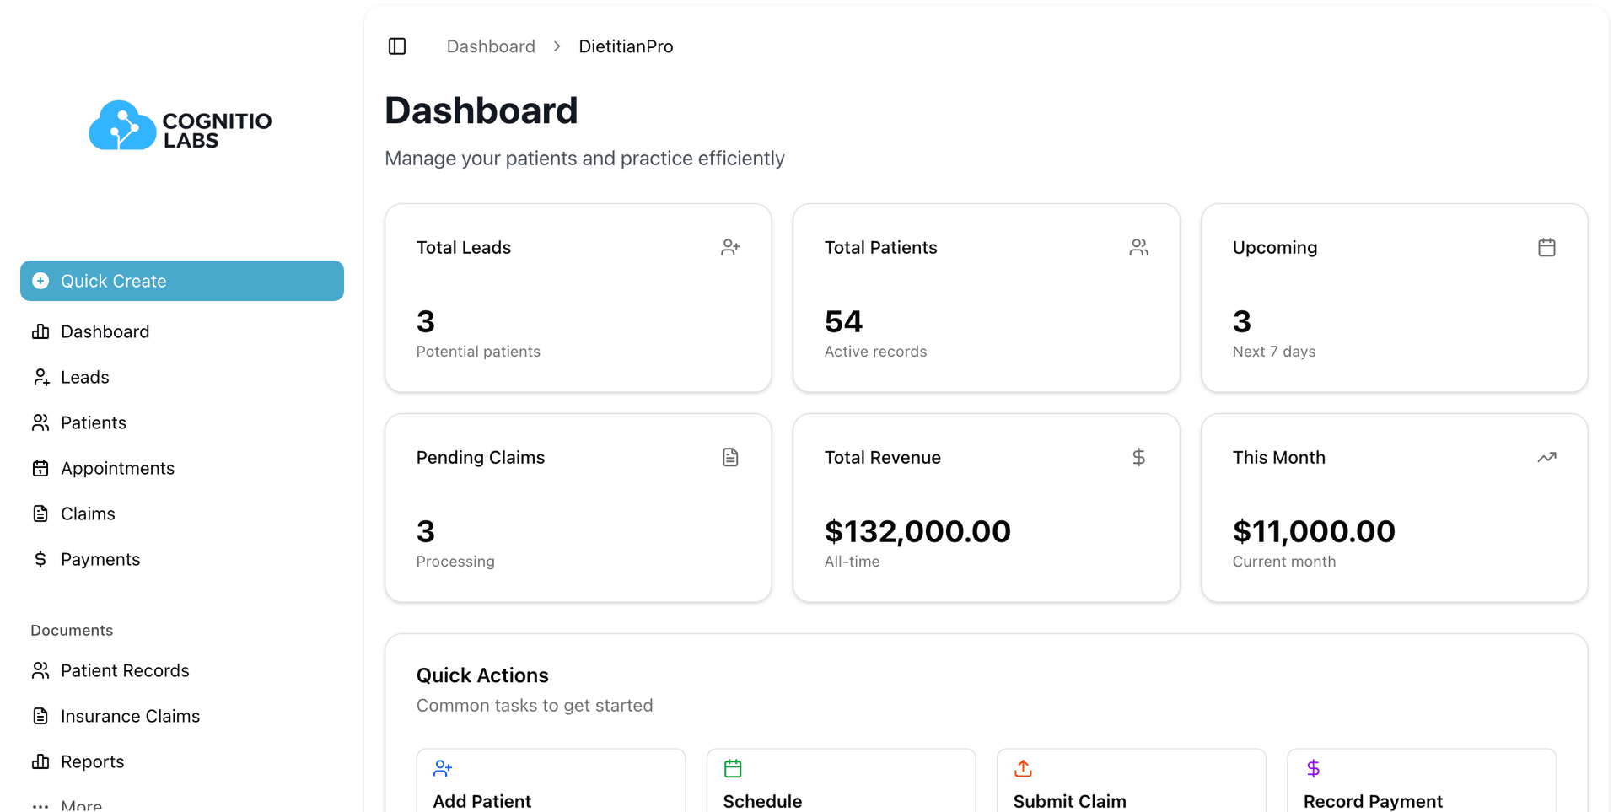Click the Appointments calendar icon
The height and width of the screenshot is (812, 1619).
[41, 468]
